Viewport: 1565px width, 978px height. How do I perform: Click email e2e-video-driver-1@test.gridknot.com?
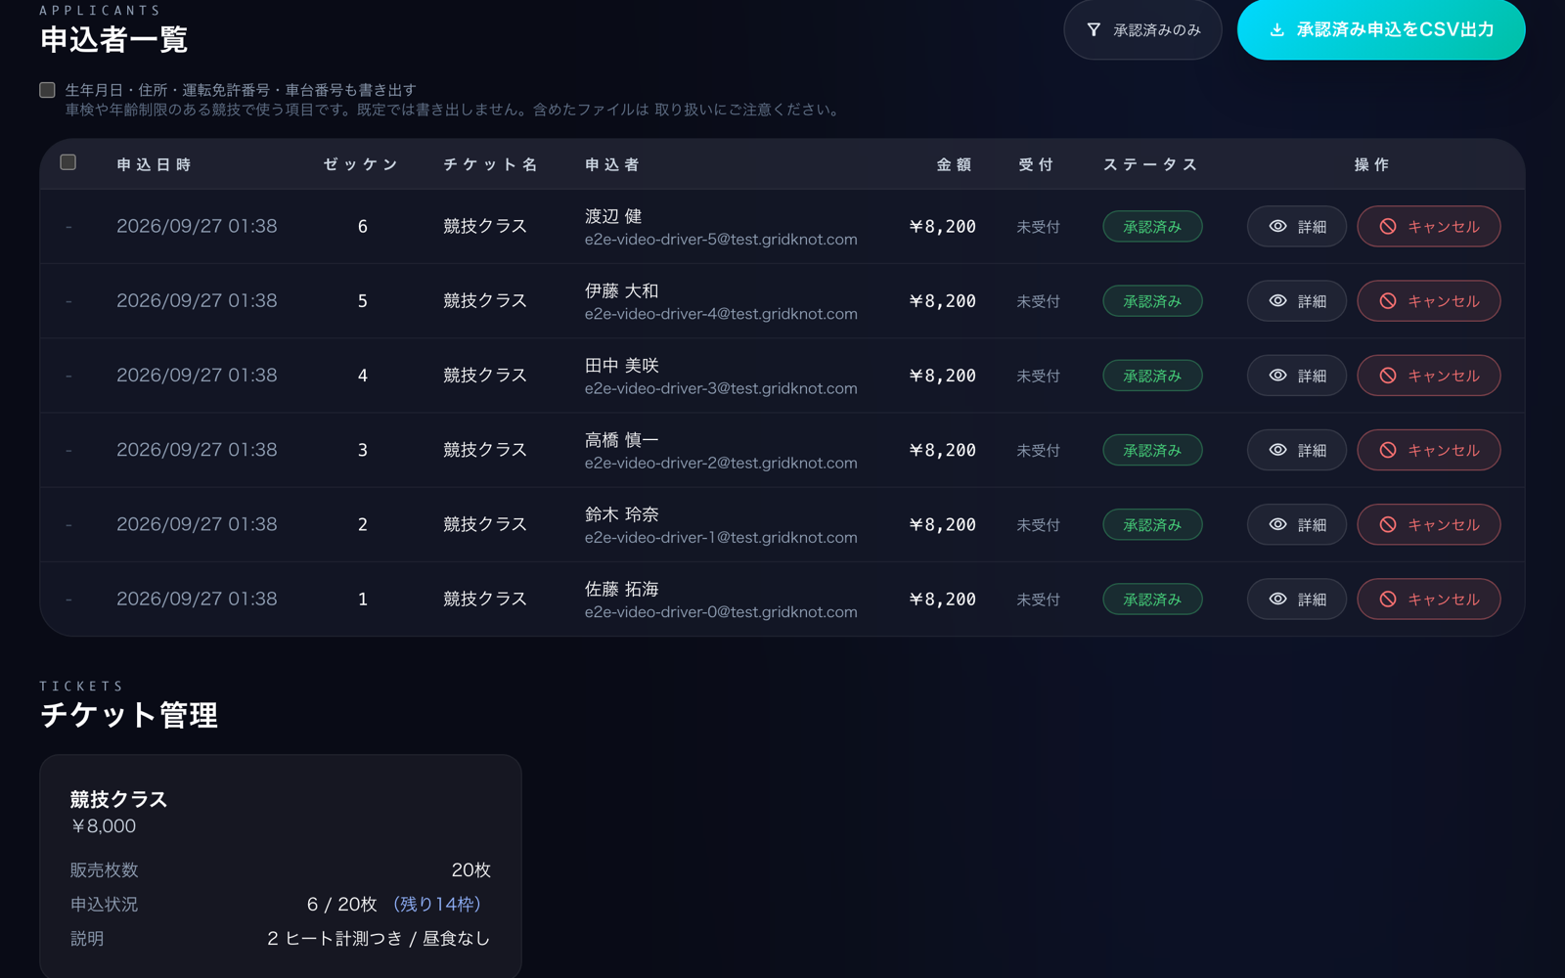(x=721, y=537)
